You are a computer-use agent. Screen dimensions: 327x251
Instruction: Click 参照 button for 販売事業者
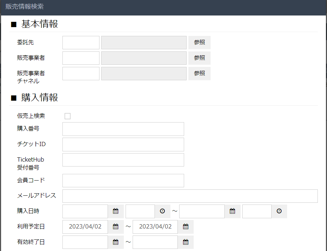point(199,58)
